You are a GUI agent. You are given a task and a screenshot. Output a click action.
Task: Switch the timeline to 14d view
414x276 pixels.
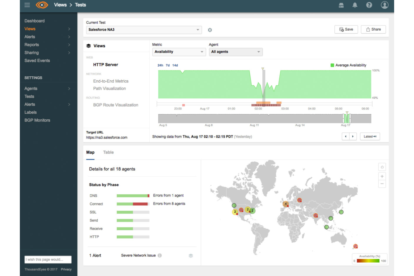coord(175,65)
